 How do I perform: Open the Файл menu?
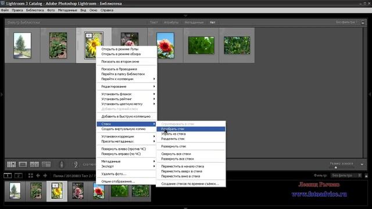pyautogui.click(x=5, y=10)
